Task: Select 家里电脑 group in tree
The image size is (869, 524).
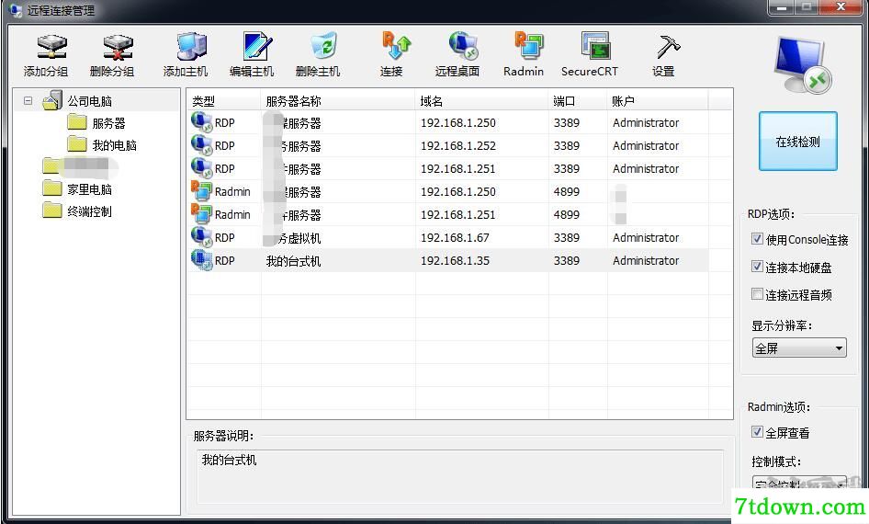Action: pos(89,189)
